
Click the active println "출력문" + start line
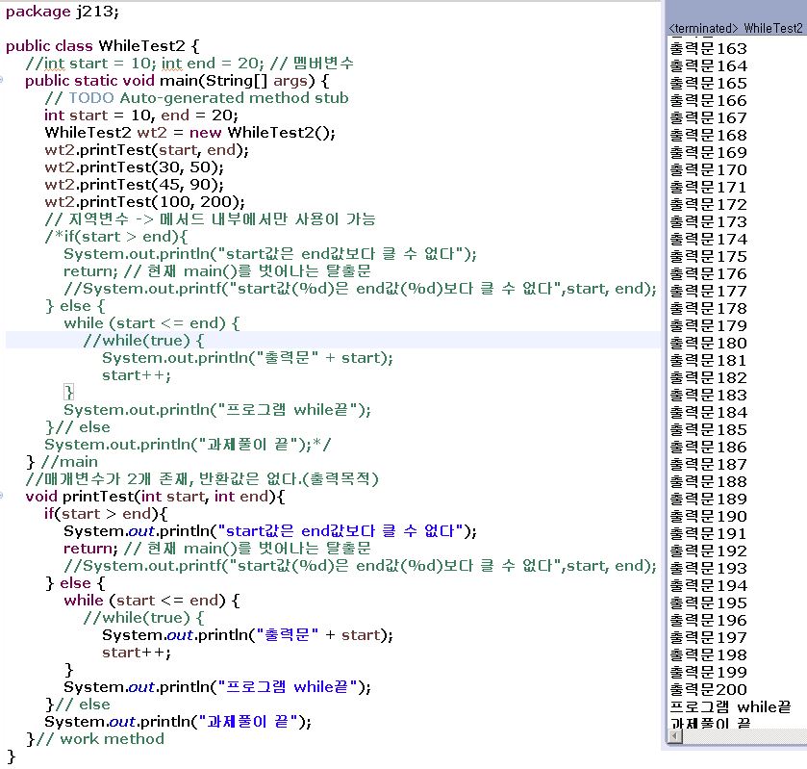(247, 634)
